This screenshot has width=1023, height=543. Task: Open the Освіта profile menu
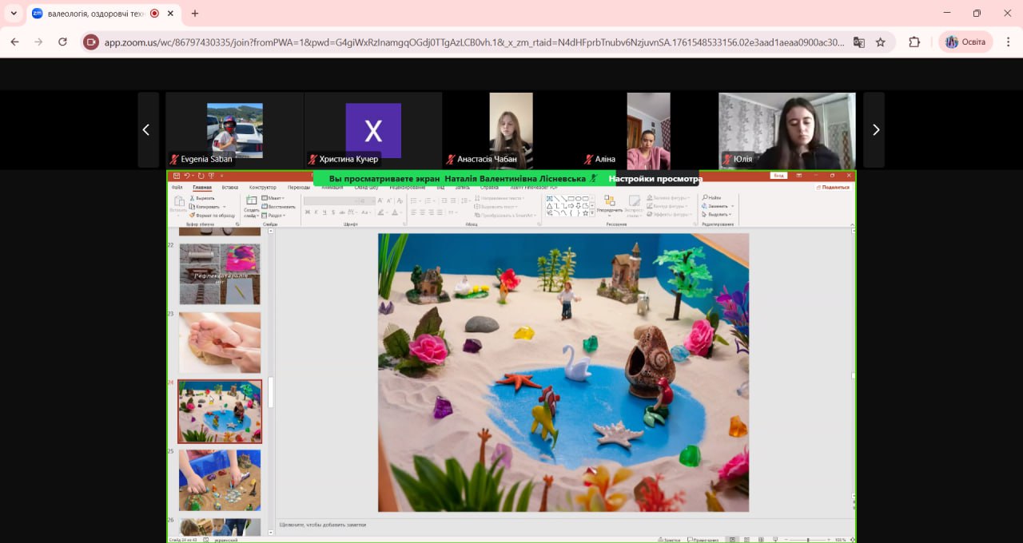965,42
